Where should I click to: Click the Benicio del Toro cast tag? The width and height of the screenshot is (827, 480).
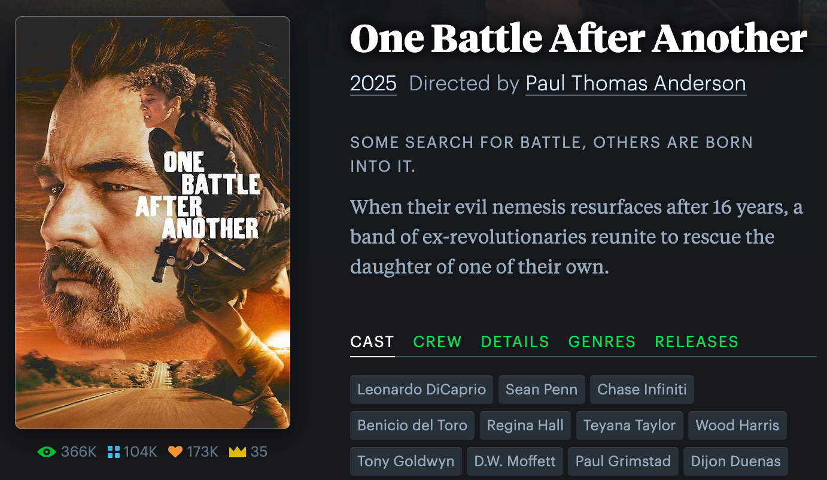pyautogui.click(x=412, y=426)
